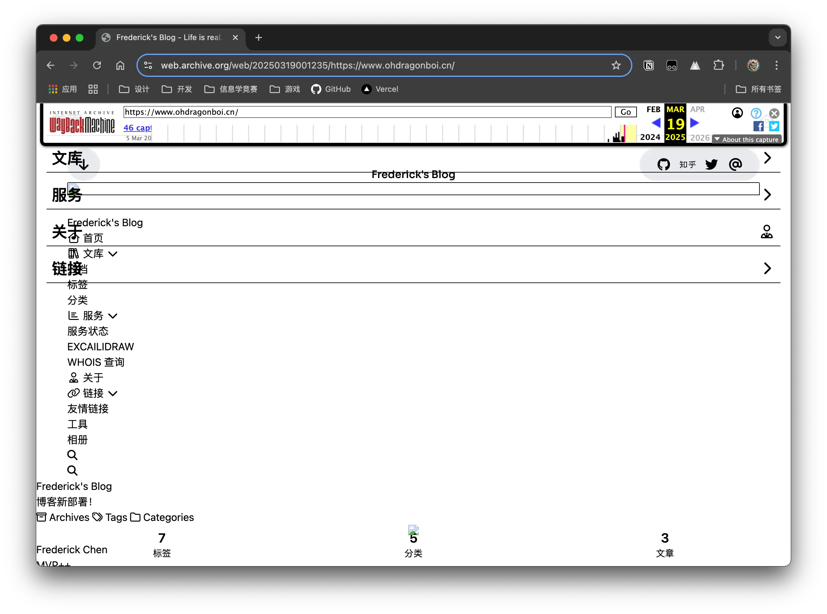Jump to FEB capture month
827x614 pixels.
[x=653, y=109]
